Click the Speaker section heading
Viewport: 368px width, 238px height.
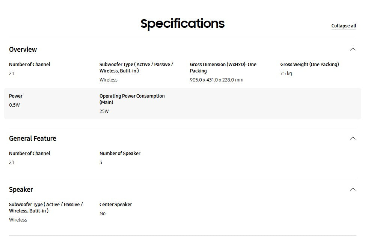click(x=21, y=190)
